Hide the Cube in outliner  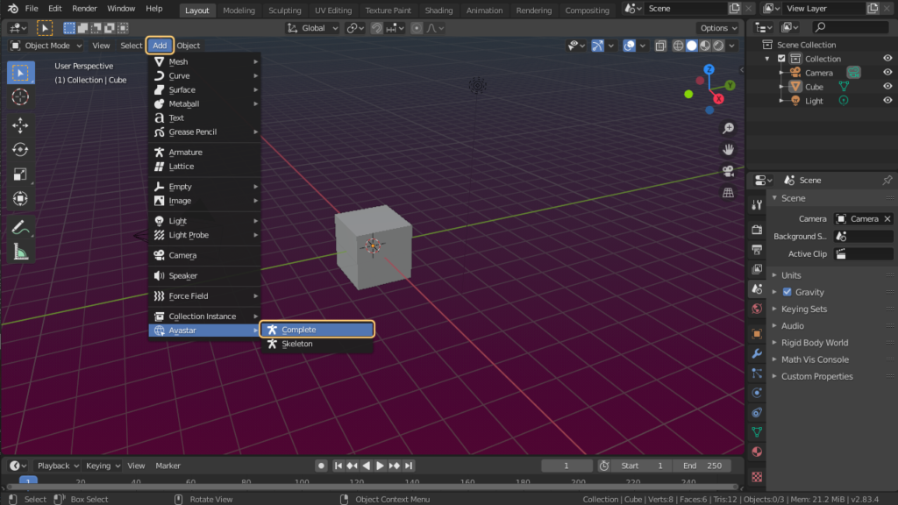[887, 87]
